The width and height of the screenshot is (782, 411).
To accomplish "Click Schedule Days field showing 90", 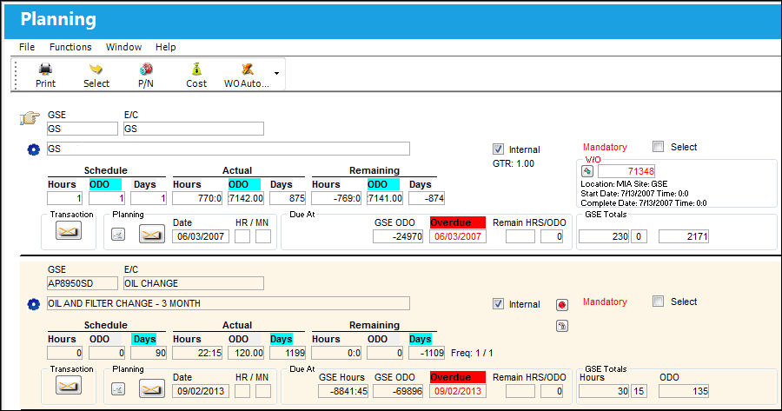I will click(x=149, y=353).
